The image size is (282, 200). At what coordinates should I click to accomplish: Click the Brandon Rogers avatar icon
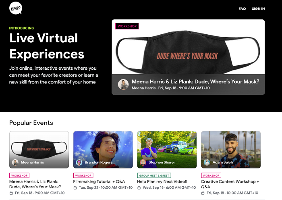click(x=79, y=162)
